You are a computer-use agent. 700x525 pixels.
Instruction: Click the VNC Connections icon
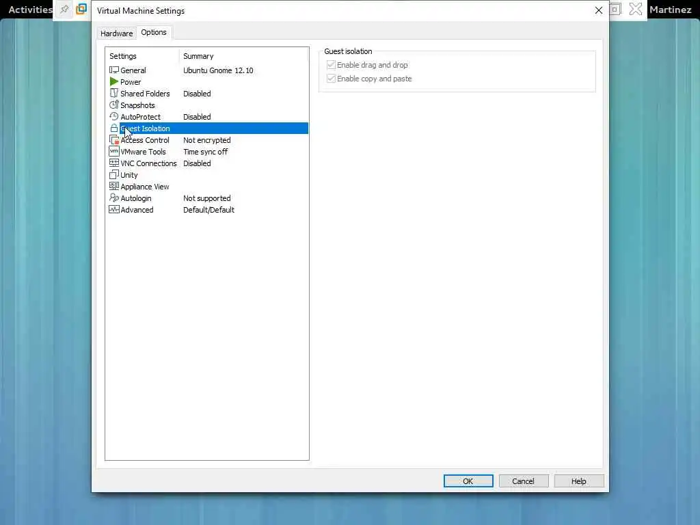pos(114,163)
